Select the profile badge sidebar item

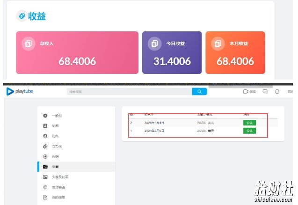76,126
